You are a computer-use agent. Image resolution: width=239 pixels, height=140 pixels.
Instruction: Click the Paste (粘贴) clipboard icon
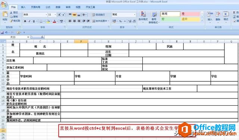tap(5, 14)
